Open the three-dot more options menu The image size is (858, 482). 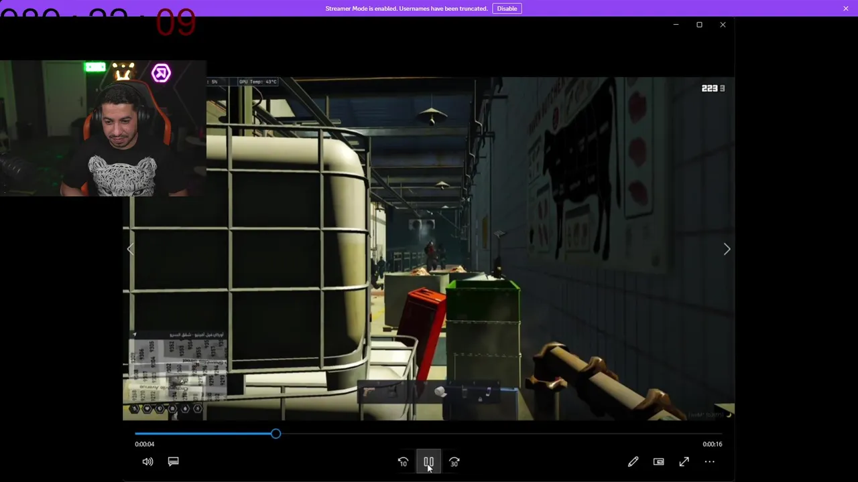pos(709,462)
